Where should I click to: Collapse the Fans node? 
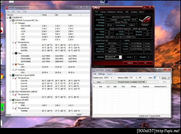[13, 54]
